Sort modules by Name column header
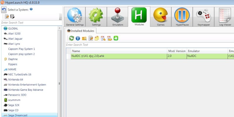234x117 pixels. (x=119, y=51)
